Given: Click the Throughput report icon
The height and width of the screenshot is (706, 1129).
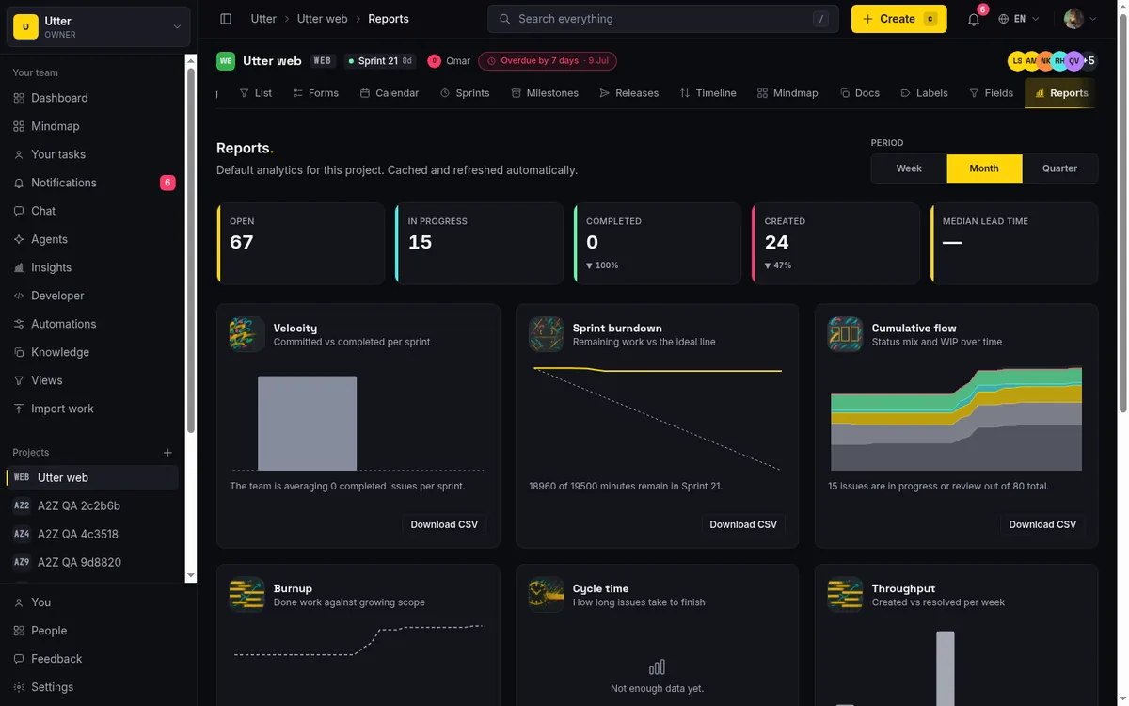Looking at the screenshot, I should (845, 595).
